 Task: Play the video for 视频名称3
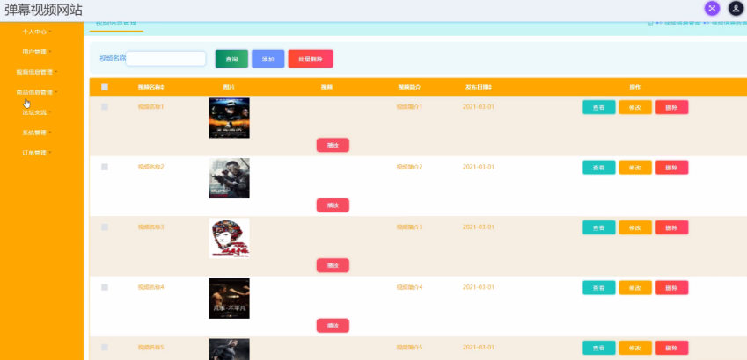pos(333,265)
